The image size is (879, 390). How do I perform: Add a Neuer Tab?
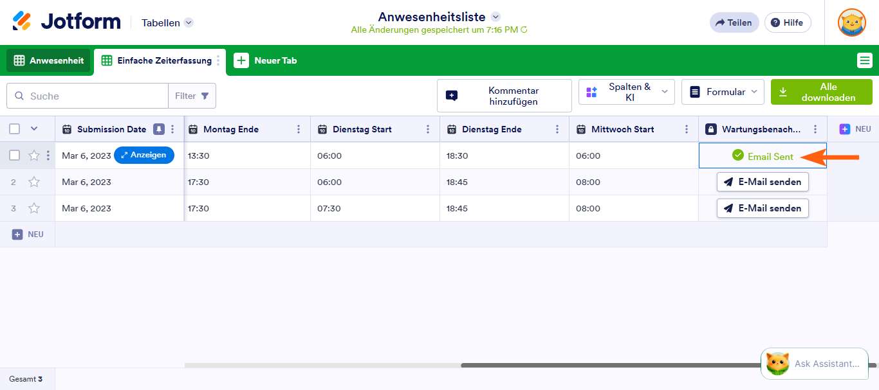(266, 60)
